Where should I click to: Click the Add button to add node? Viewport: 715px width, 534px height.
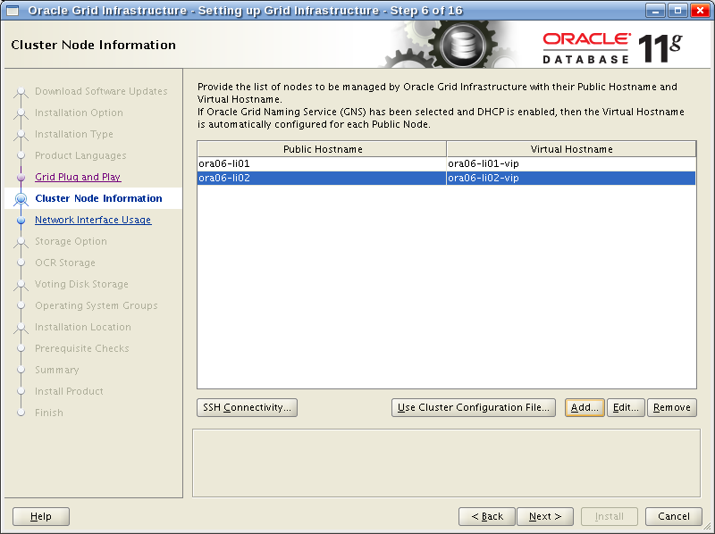585,407
